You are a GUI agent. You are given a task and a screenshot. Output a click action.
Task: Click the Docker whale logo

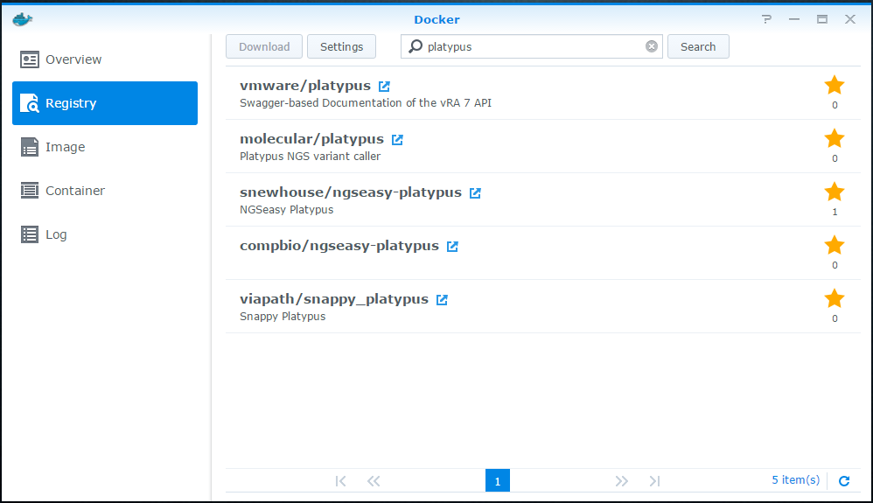click(23, 18)
